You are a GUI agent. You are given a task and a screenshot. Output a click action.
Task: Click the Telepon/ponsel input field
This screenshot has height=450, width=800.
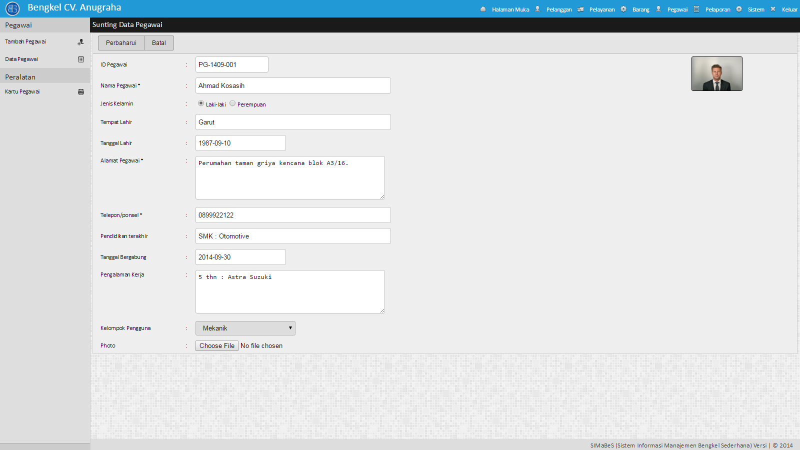pos(293,215)
